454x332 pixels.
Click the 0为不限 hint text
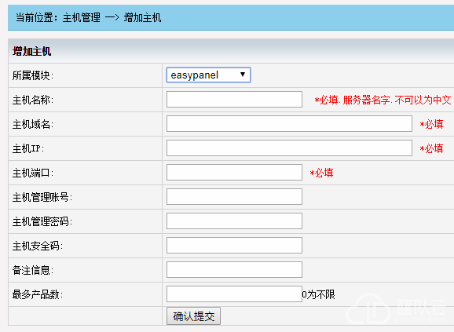tap(318, 294)
